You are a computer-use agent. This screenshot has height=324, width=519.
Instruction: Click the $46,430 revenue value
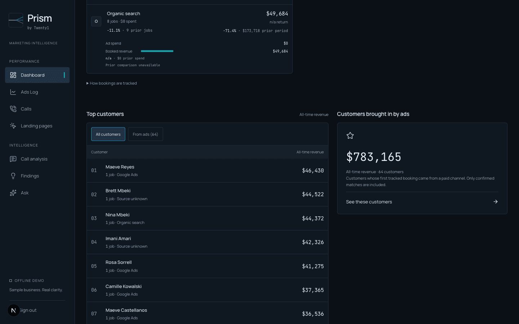tap(313, 171)
